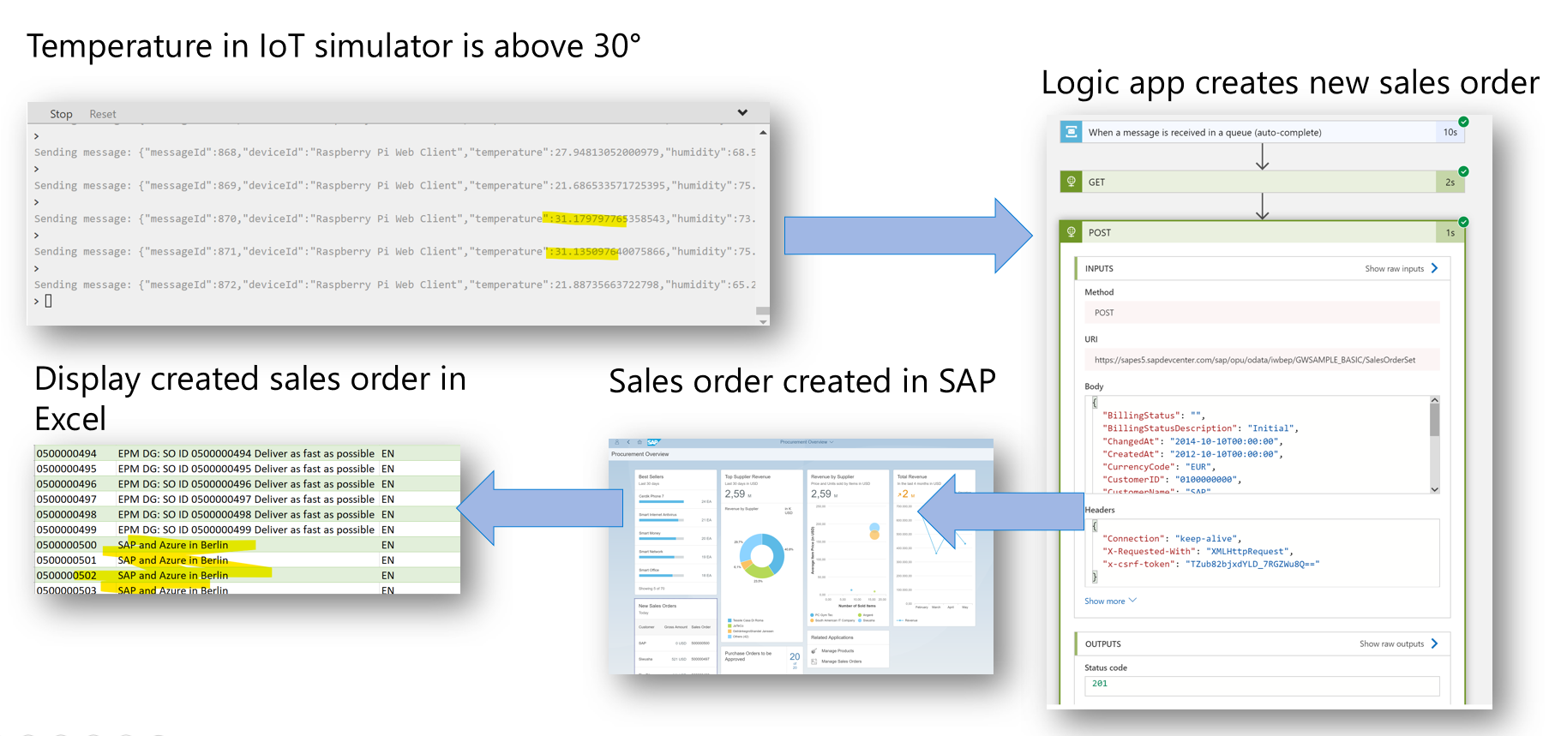Expand the Show more section under Headers
Screen dimensions: 1561x736
click(x=1110, y=601)
